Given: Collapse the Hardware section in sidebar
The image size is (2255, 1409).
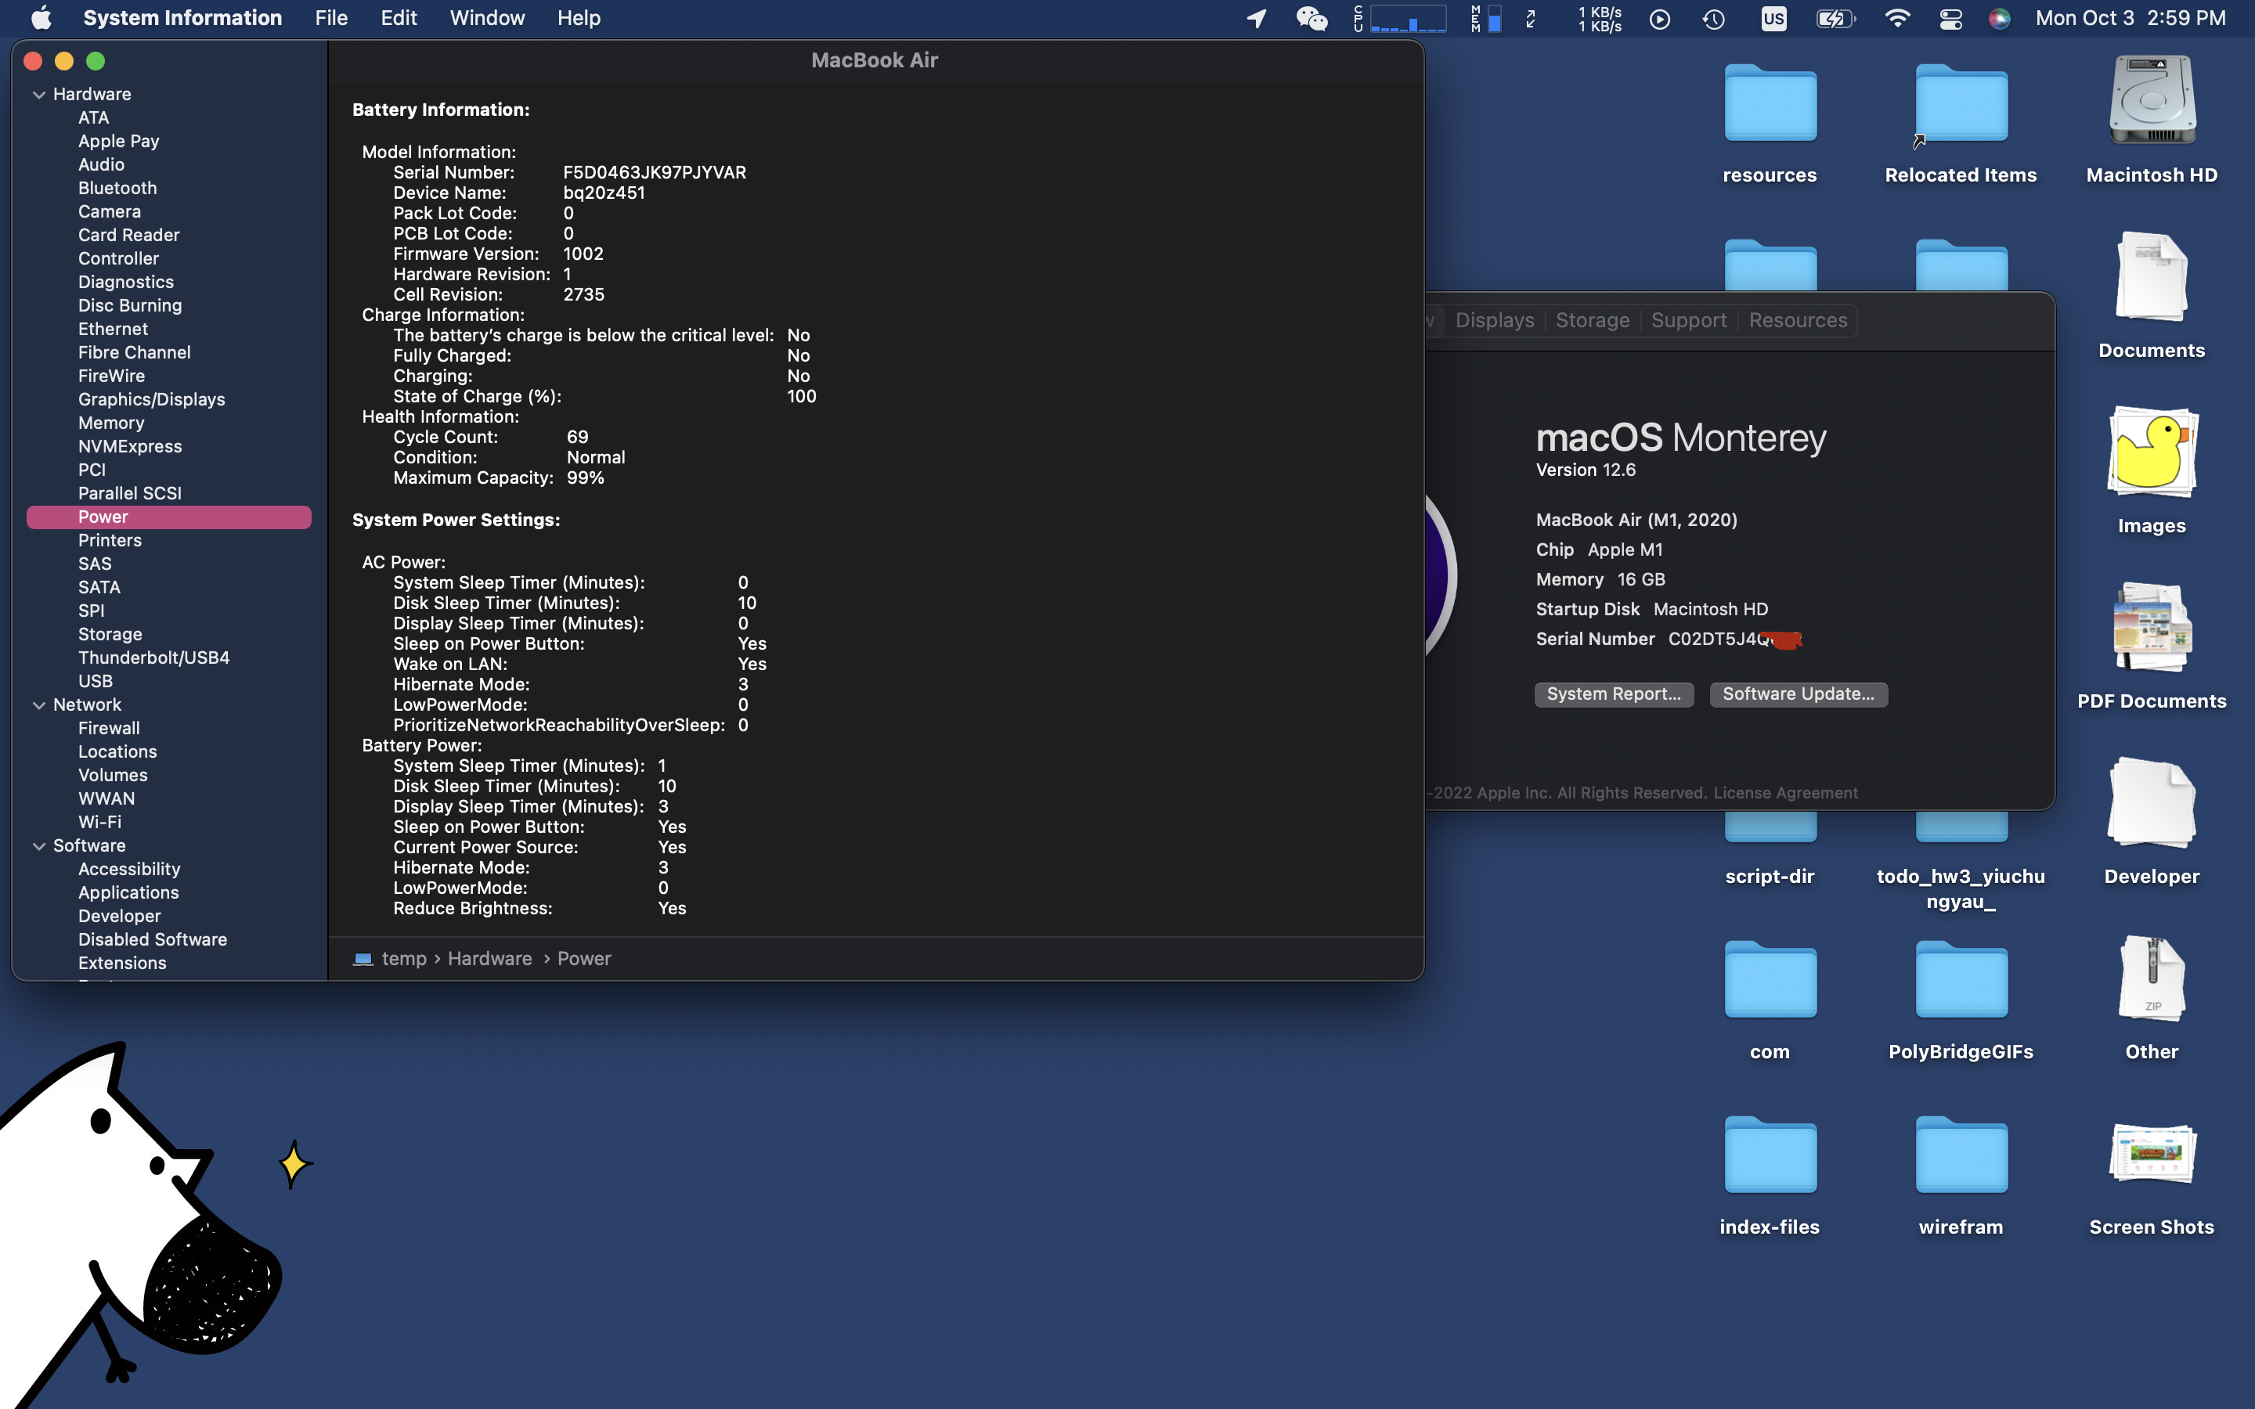Looking at the screenshot, I should 39,95.
